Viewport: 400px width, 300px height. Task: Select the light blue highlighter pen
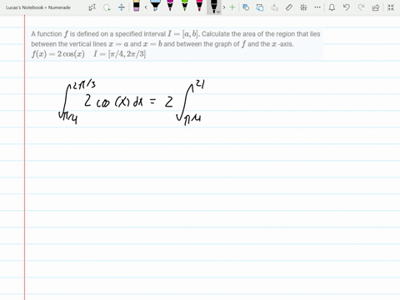tap(155, 6)
